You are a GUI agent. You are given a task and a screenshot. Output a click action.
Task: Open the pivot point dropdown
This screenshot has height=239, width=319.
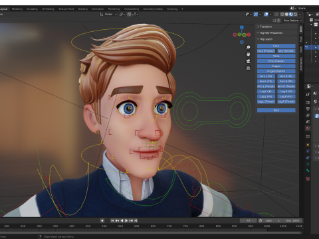[122, 14]
